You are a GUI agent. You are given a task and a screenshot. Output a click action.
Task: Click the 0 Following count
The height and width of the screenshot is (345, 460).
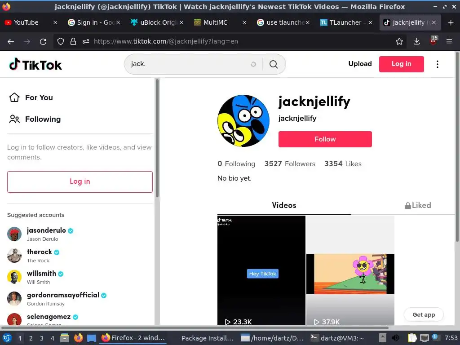click(236, 164)
